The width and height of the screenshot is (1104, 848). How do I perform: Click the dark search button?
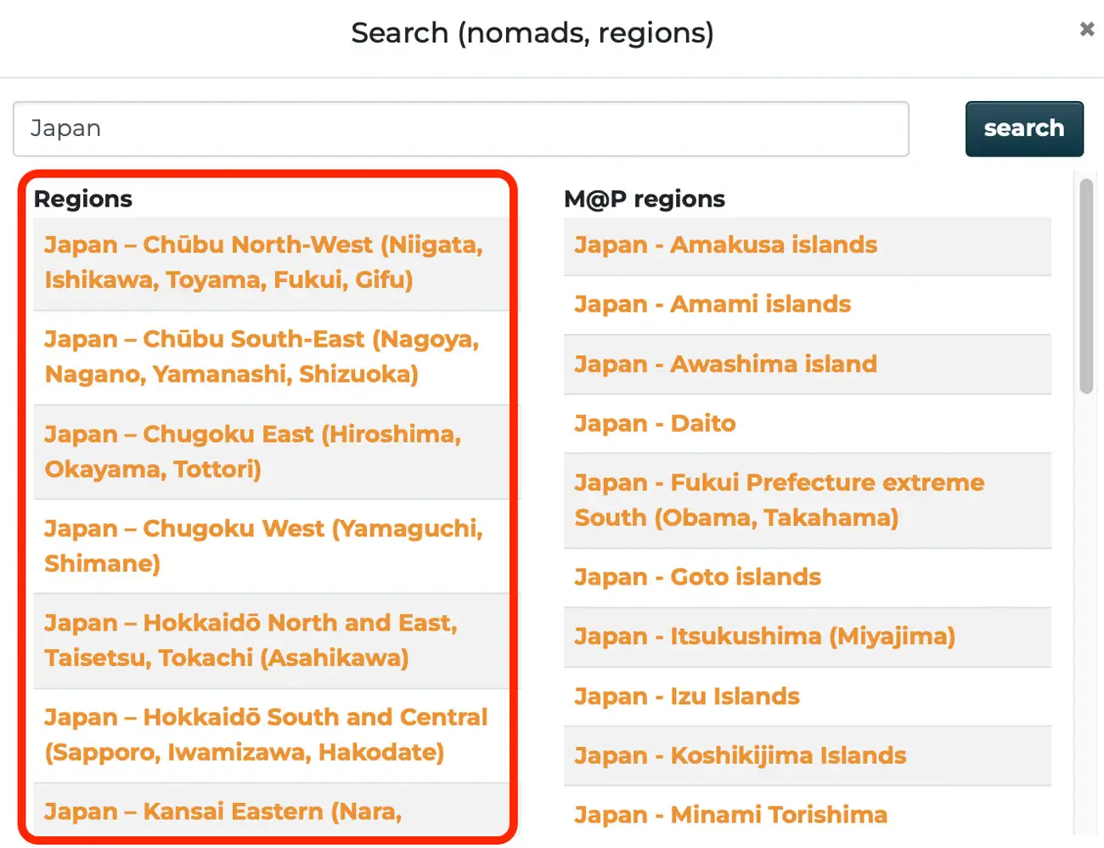(1023, 128)
